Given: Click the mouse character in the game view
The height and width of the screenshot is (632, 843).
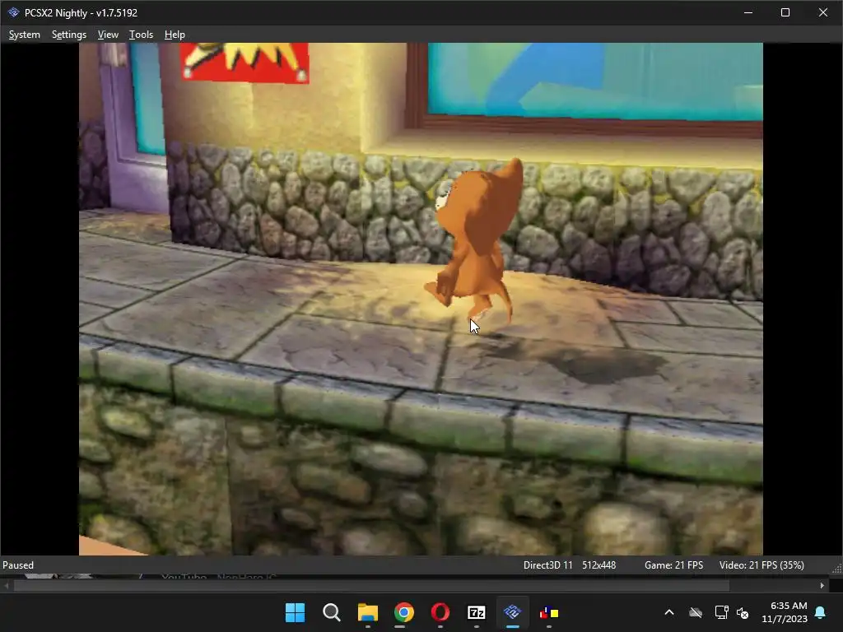Looking at the screenshot, I should tap(473, 241).
